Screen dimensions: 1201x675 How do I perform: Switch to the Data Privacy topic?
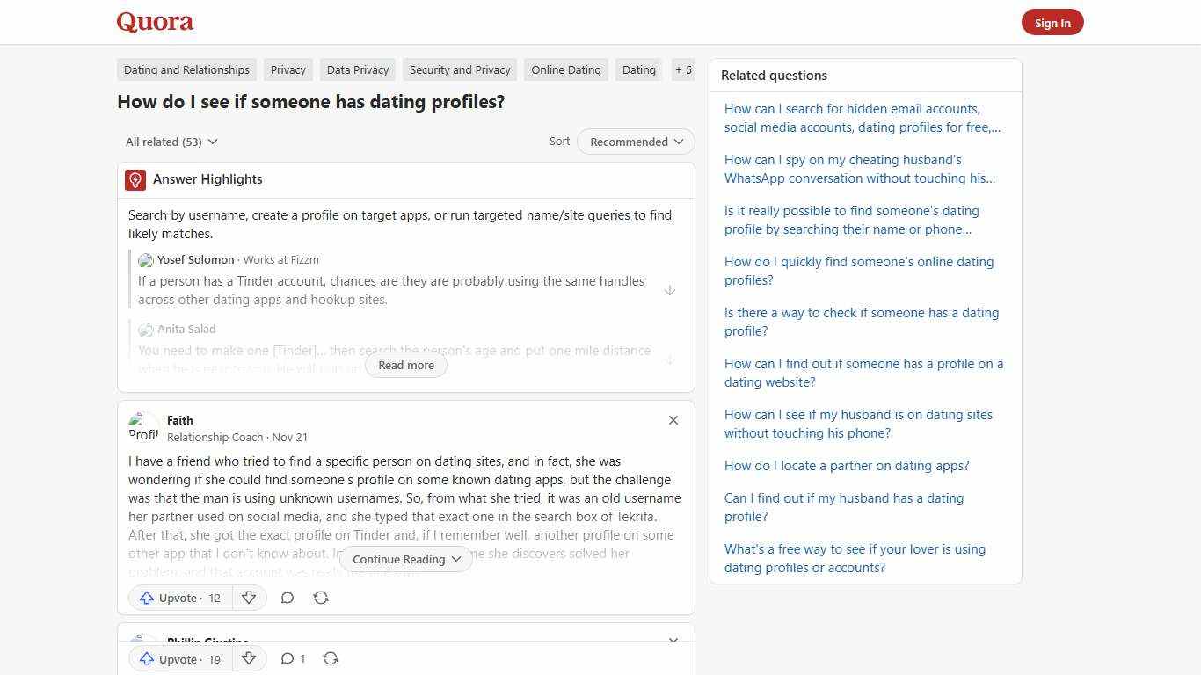click(x=357, y=69)
